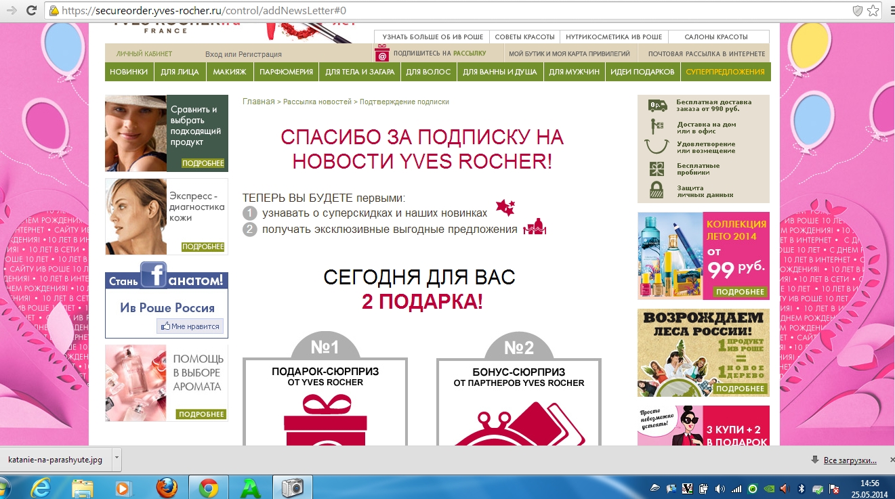Open МОЙ БУТИК И МОЯ КАРТА ПРИВИЛЕГИЙ
The height and width of the screenshot is (499, 895).
pos(570,53)
